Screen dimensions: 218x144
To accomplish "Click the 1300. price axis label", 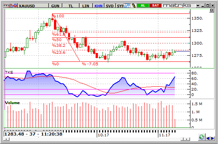I will click(197, 43).
